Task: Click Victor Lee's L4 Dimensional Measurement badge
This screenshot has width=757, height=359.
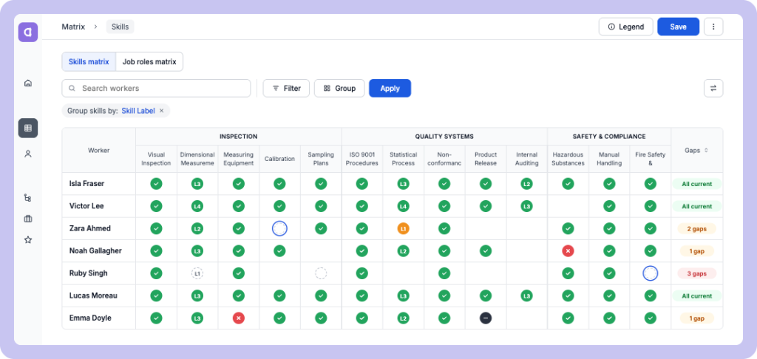Action: tap(197, 206)
